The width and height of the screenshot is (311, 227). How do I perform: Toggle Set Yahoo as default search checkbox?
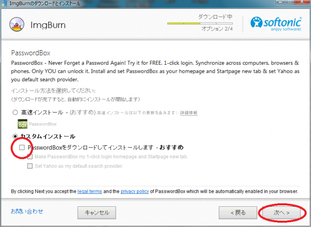click(30, 166)
